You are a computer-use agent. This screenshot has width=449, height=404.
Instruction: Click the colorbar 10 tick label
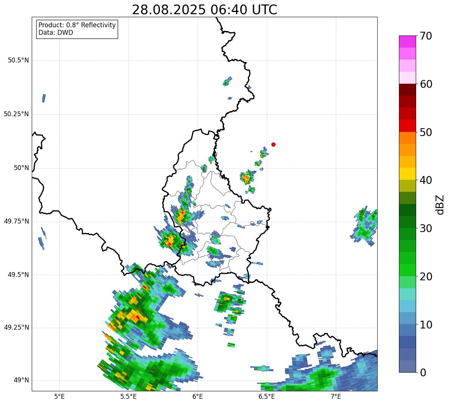pyautogui.click(x=426, y=325)
